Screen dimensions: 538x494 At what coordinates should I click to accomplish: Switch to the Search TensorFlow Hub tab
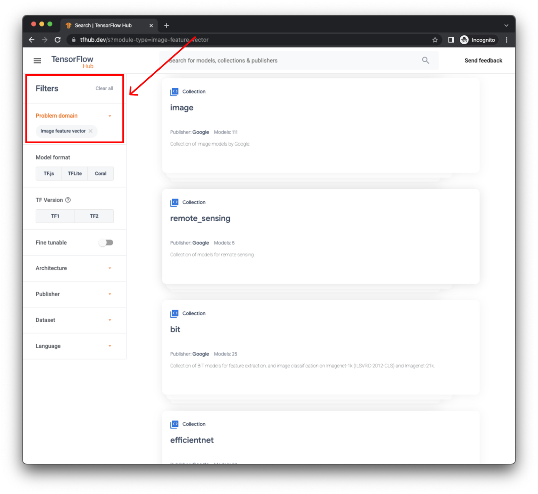pyautogui.click(x=104, y=25)
